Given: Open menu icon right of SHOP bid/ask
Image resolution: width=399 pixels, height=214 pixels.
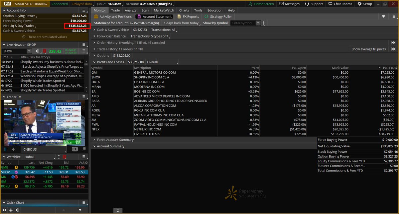Looking at the screenshot, I should point(83,51).
